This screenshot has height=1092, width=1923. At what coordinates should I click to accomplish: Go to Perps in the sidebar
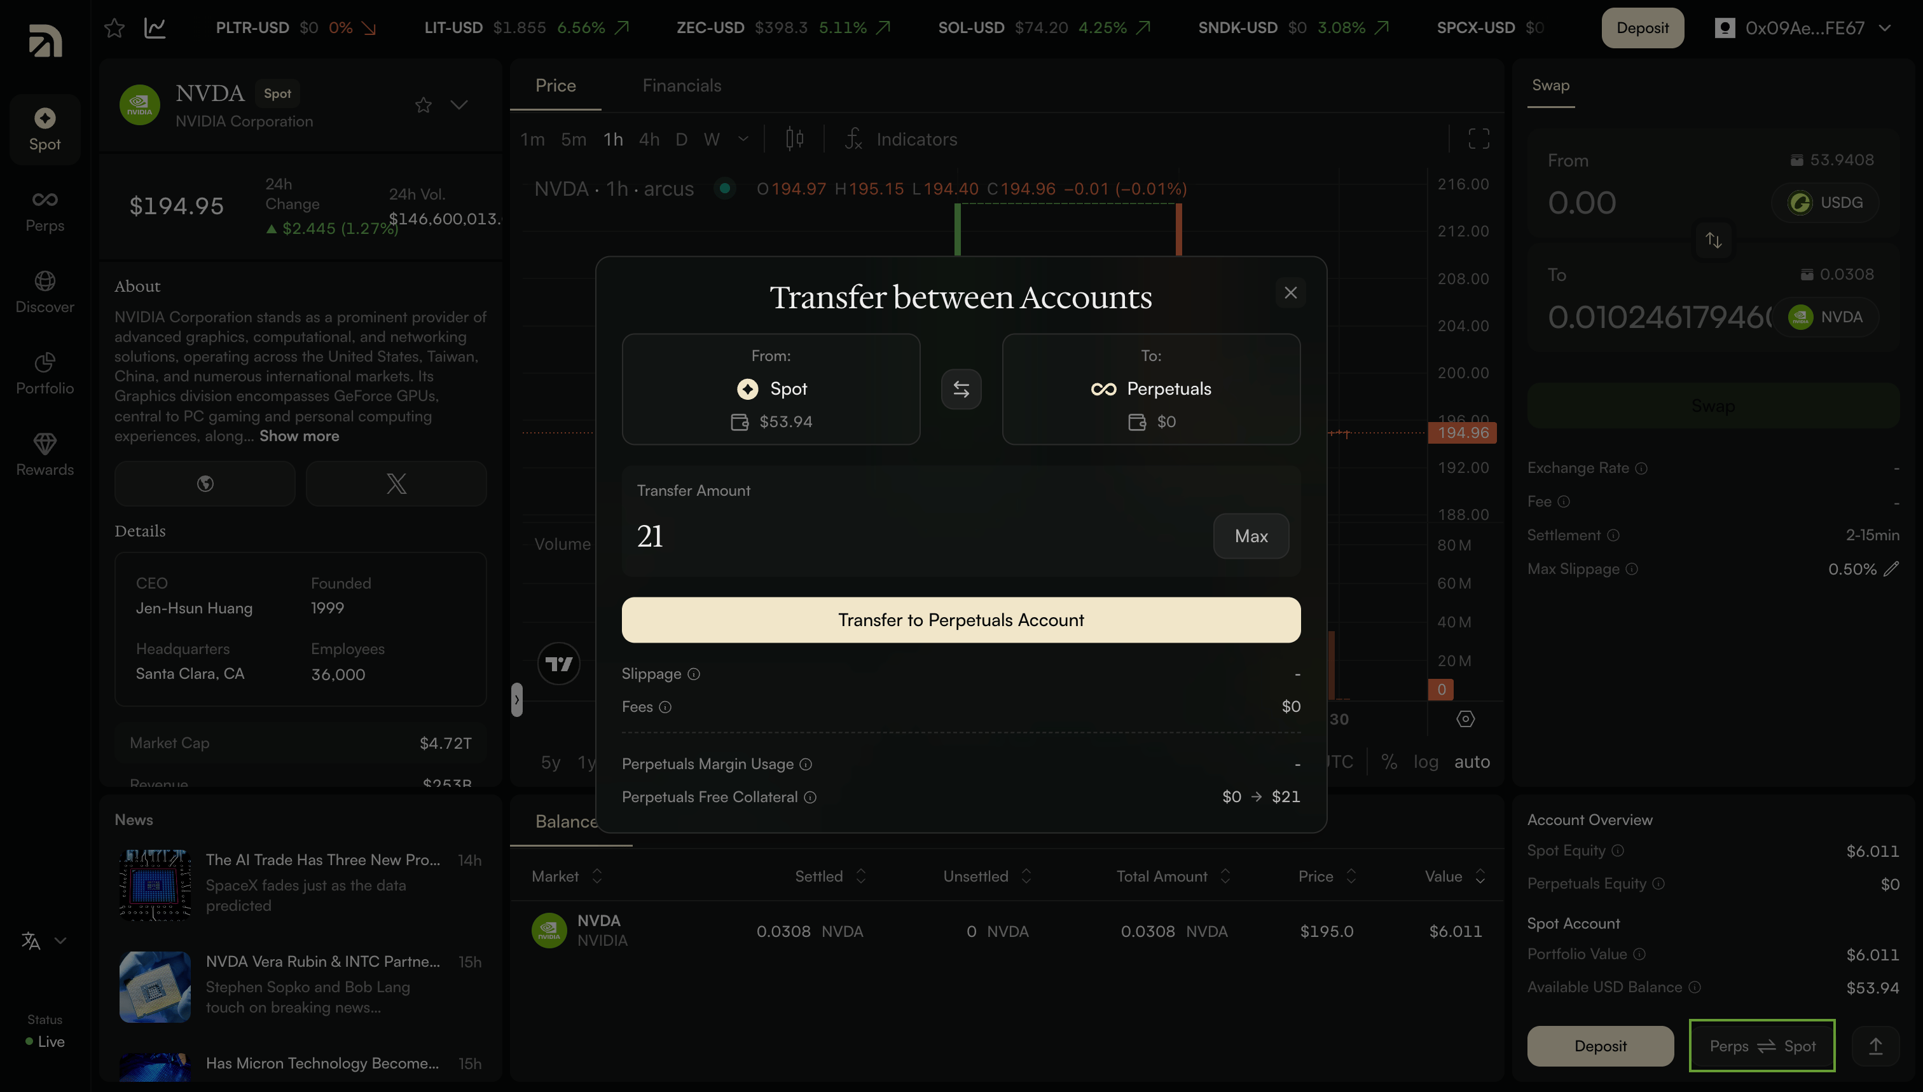[45, 211]
